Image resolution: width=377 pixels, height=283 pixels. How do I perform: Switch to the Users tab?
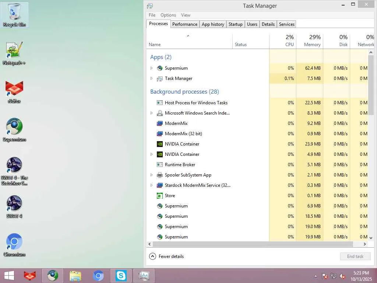point(252,24)
